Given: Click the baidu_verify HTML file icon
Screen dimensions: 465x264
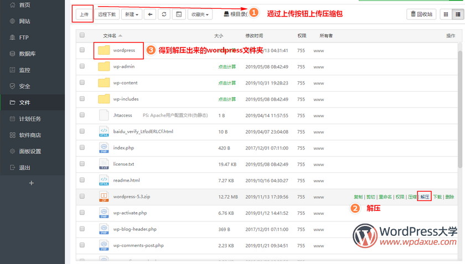Looking at the screenshot, I should 104,131.
